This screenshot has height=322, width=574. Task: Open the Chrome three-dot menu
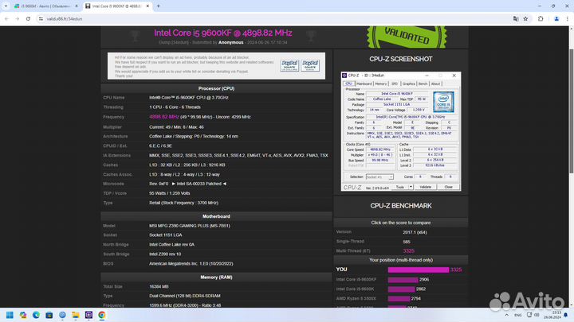[567, 18]
